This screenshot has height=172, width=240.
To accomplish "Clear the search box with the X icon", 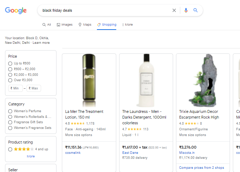I will tap(174, 10).
